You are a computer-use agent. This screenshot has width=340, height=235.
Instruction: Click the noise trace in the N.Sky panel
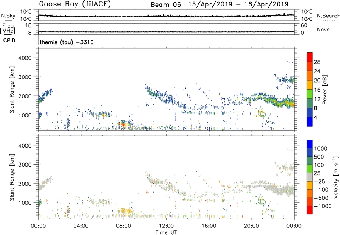[x=166, y=16]
